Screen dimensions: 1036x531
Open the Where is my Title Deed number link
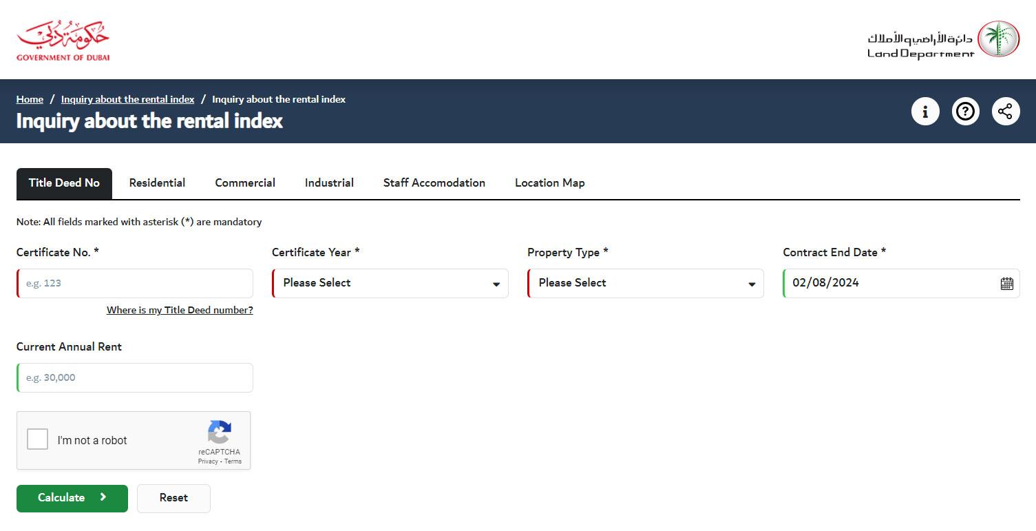click(x=180, y=310)
